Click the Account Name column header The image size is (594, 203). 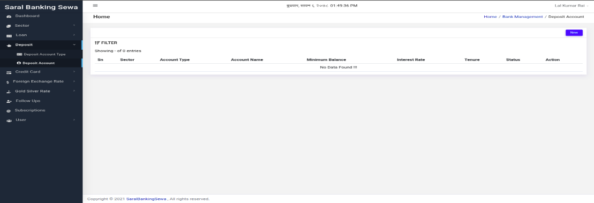pyautogui.click(x=247, y=60)
